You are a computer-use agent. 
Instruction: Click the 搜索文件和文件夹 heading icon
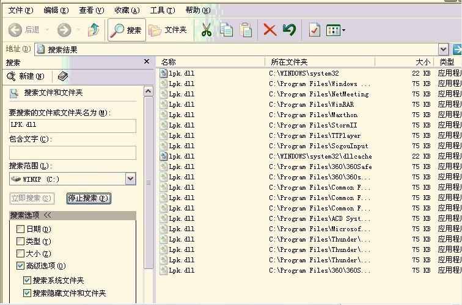tap(14, 93)
